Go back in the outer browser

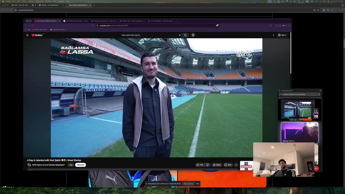pos(2,10)
